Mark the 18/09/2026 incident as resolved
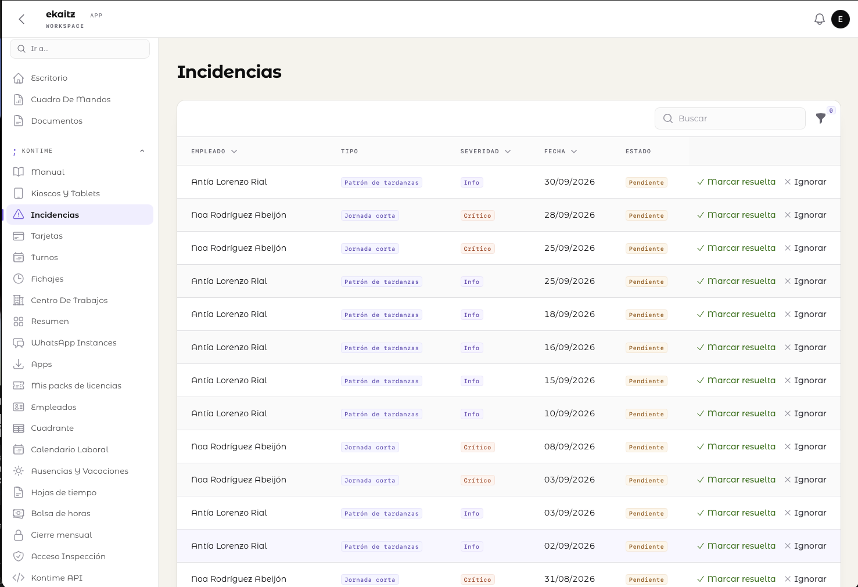 tap(736, 314)
